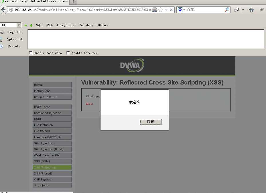The image size is (266, 193).
Task: Open the SQL Injection (Blind) page
Action: [x=52, y=149]
